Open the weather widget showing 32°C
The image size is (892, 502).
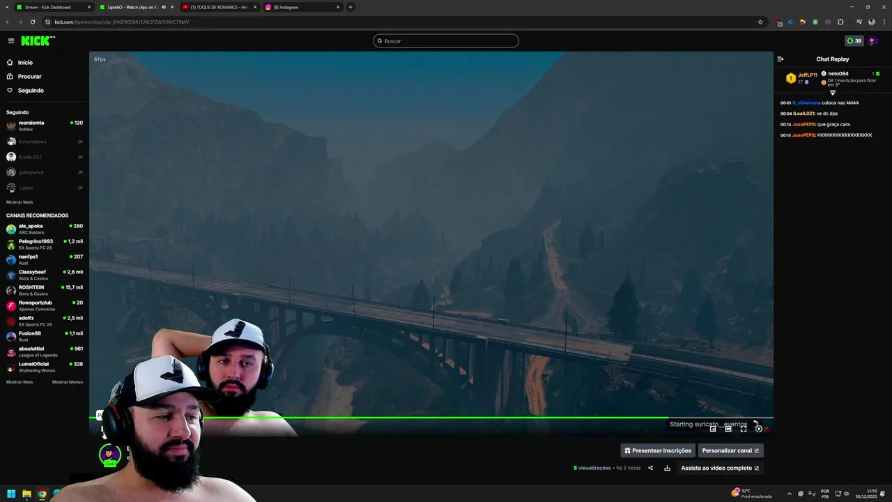click(x=751, y=494)
